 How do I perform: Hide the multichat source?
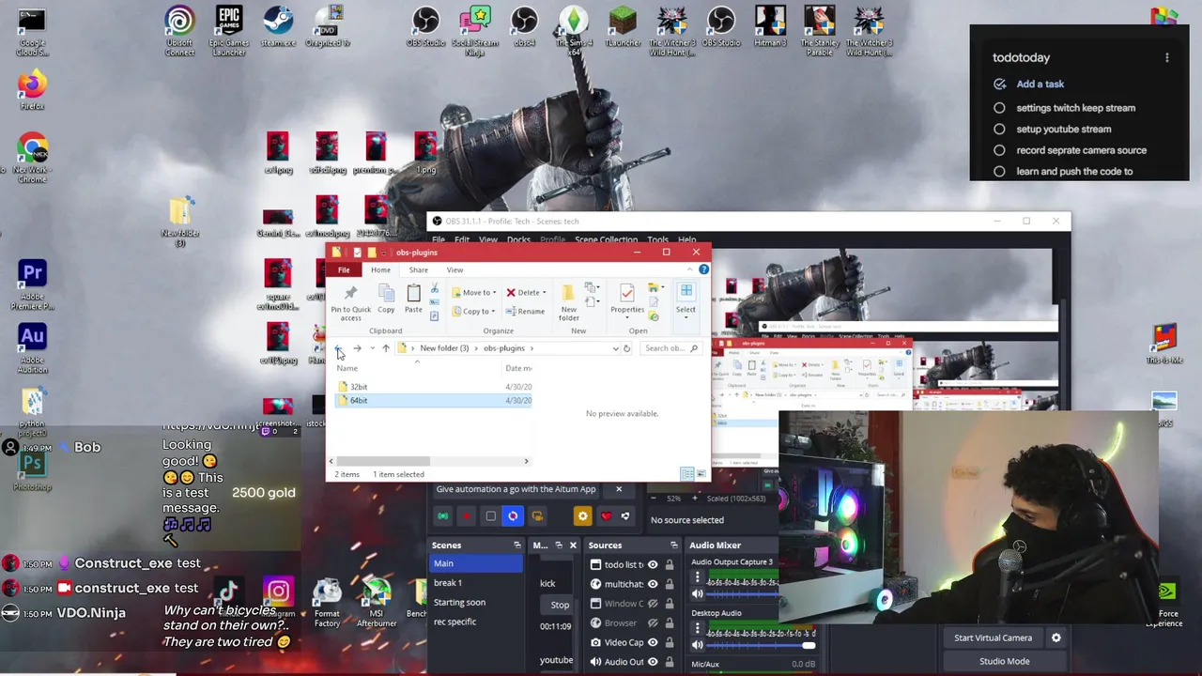point(653,584)
